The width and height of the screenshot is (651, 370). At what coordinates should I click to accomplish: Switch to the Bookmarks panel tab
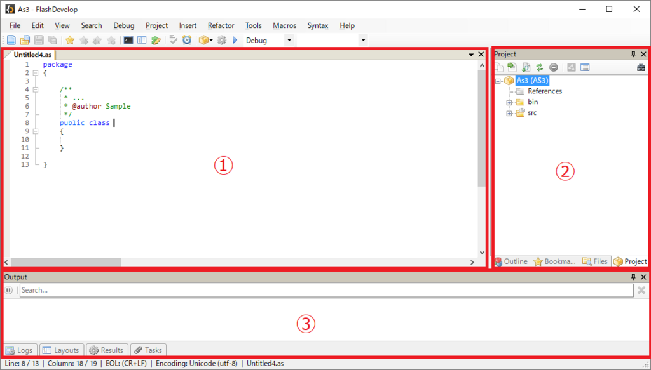(554, 261)
